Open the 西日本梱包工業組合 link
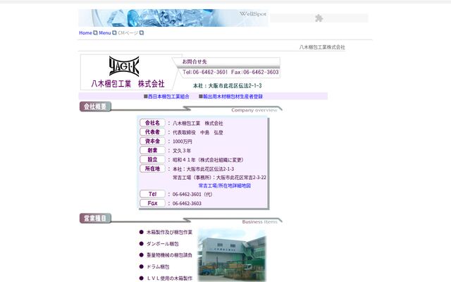The height and width of the screenshot is (282, 451). (x=168, y=97)
